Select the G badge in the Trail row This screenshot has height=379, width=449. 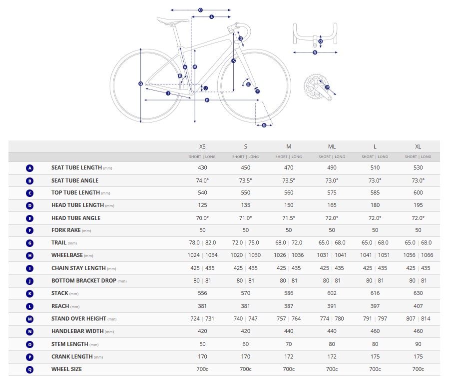pyautogui.click(x=29, y=243)
